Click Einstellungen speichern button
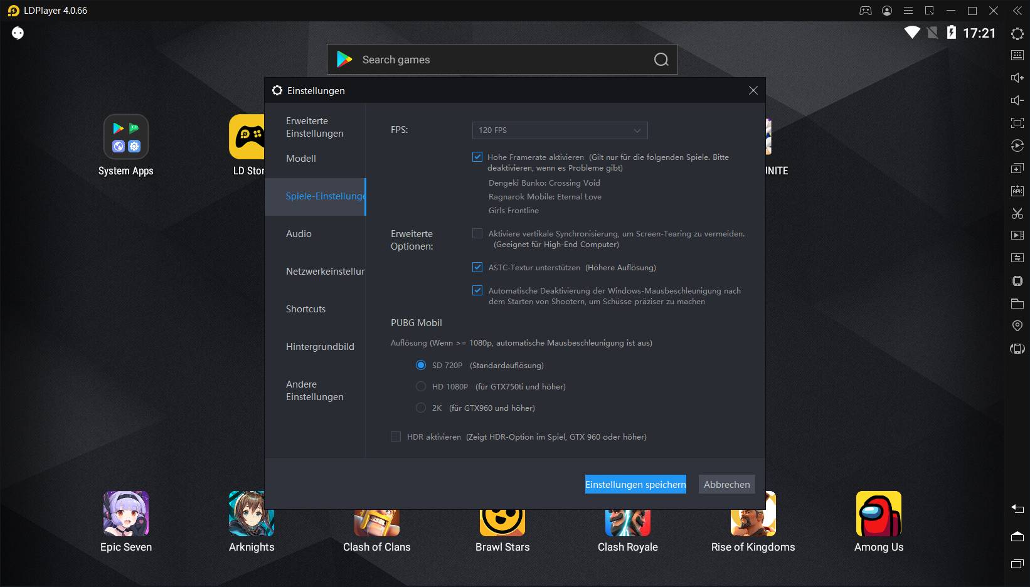 point(635,484)
